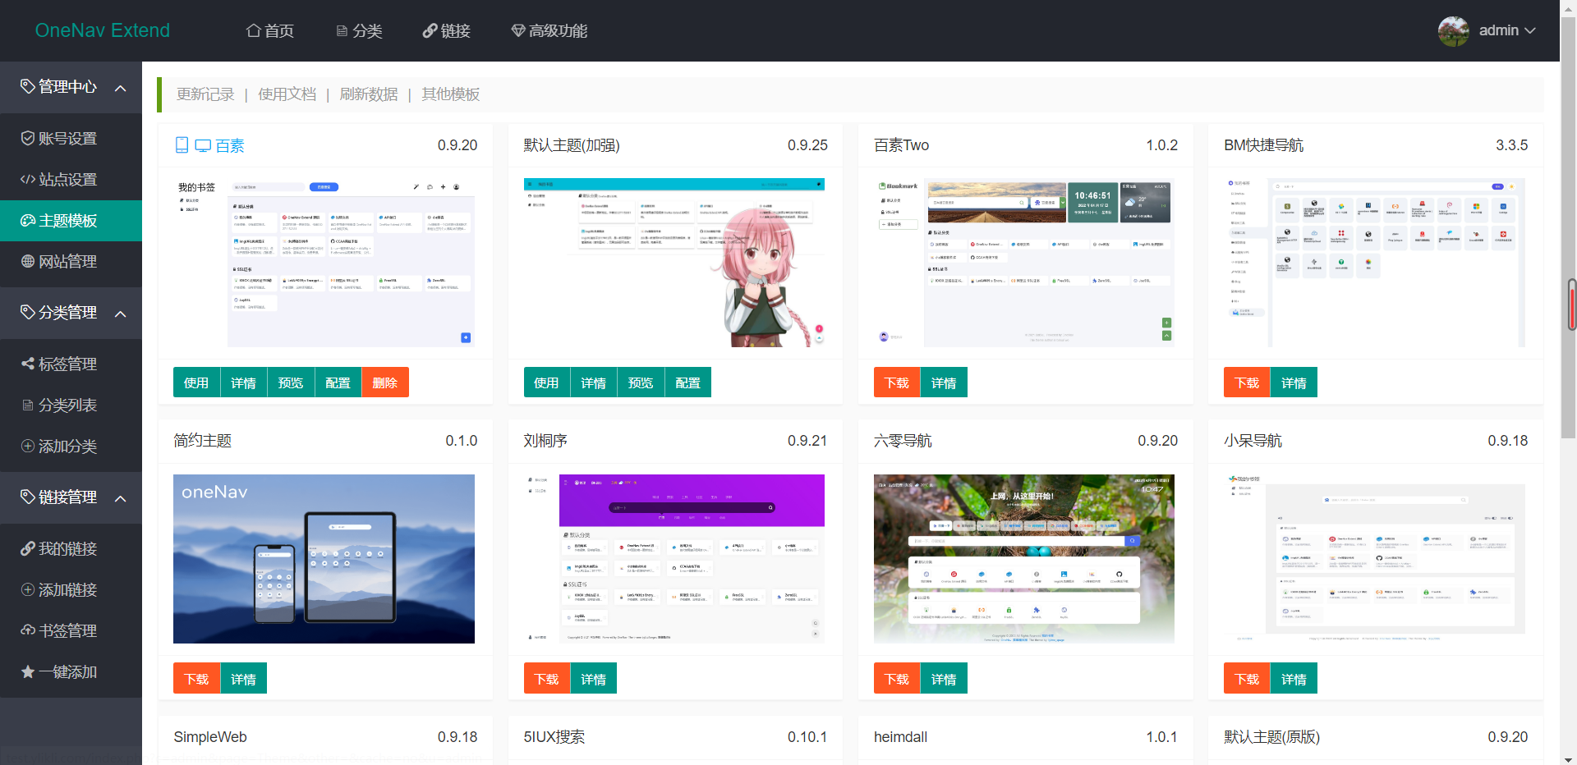Open 添加链接 in the sidebar

click(x=65, y=589)
